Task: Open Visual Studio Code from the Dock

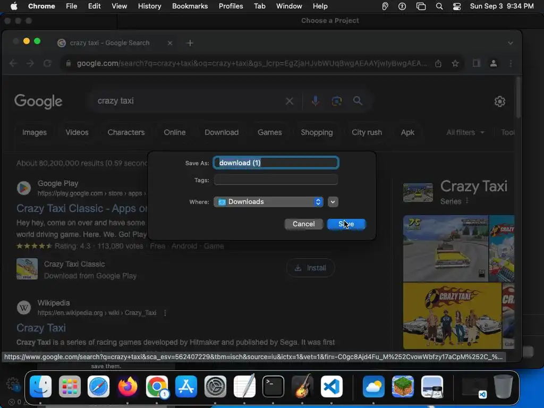Action: tap(331, 386)
